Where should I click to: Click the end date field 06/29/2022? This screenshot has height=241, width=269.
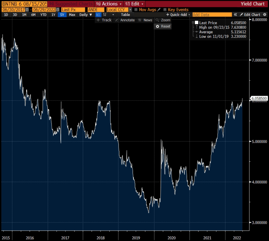[x=44, y=10]
